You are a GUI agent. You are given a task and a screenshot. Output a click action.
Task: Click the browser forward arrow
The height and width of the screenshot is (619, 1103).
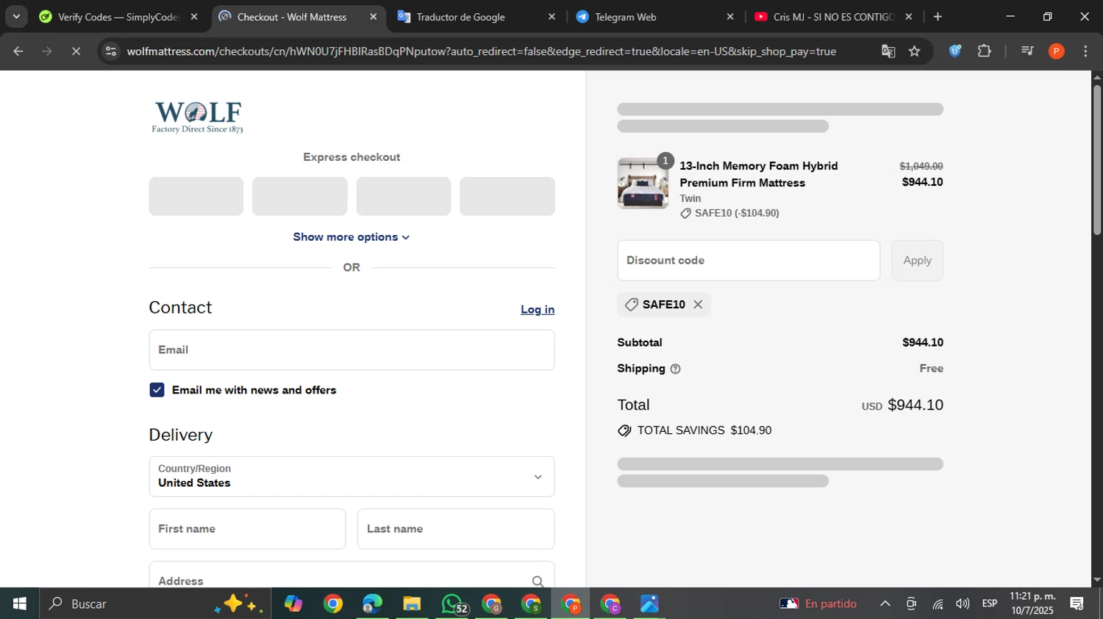[x=47, y=51]
